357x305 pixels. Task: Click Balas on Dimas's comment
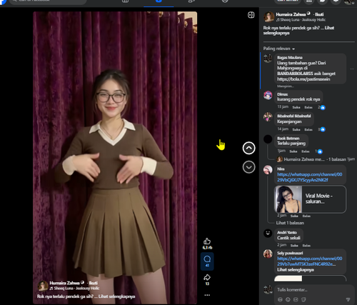(x=308, y=107)
